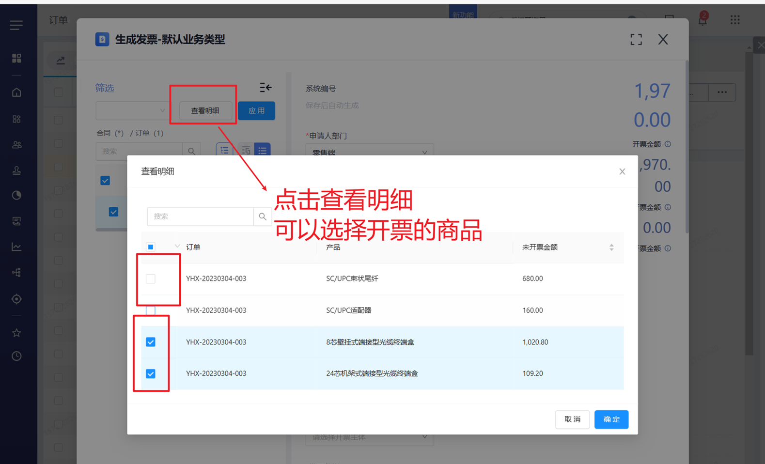Uncheck the 8芯壁挂式端接型光缆终端盒 row checkbox
The width and height of the screenshot is (765, 464).
151,342
